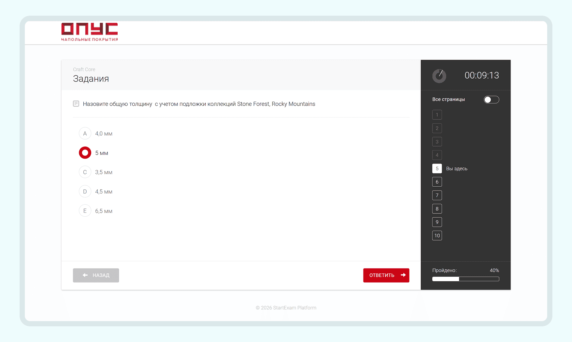Viewport: 572px width, 342px height.
Task: Click the timer clock icon
Action: [x=439, y=76]
